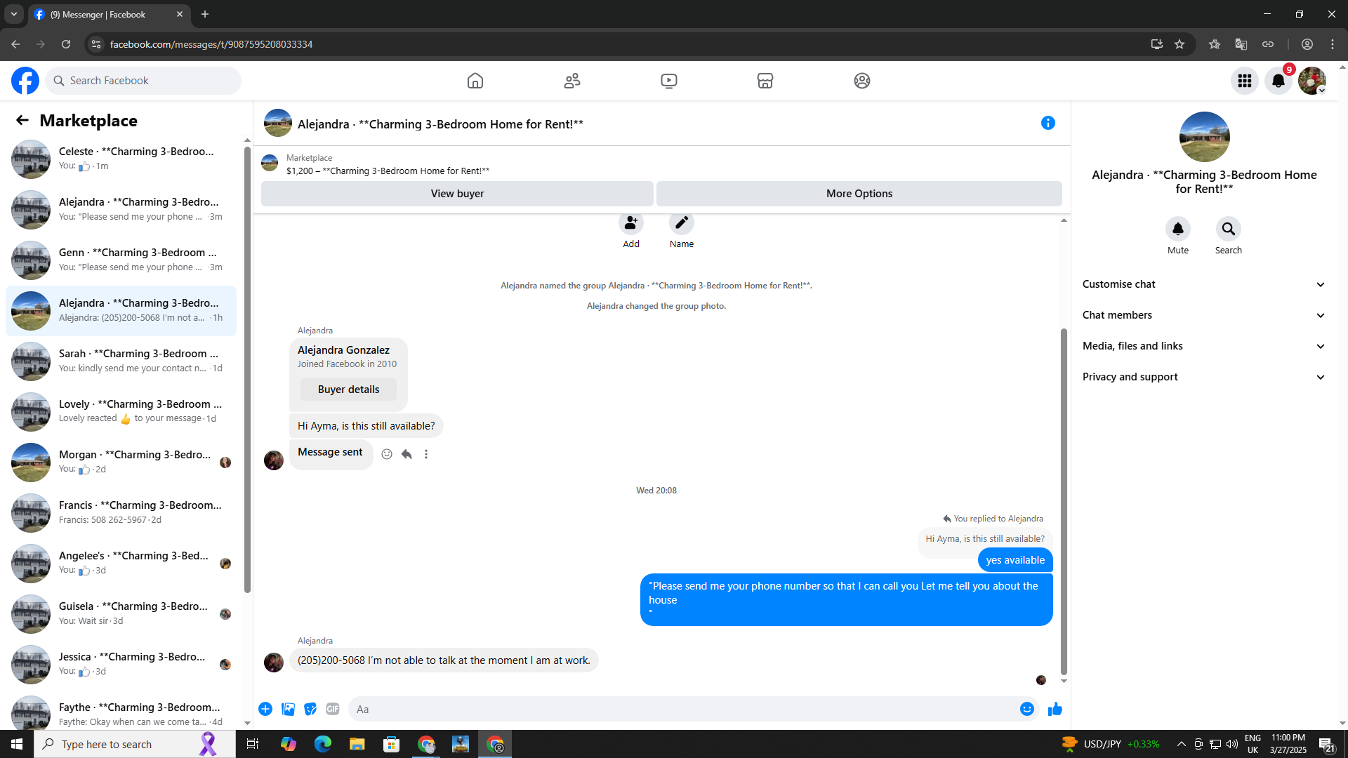Screen dimensions: 1348x758
Task: Open Buyer details for Alejandra Gonzalez
Action: click(x=348, y=390)
